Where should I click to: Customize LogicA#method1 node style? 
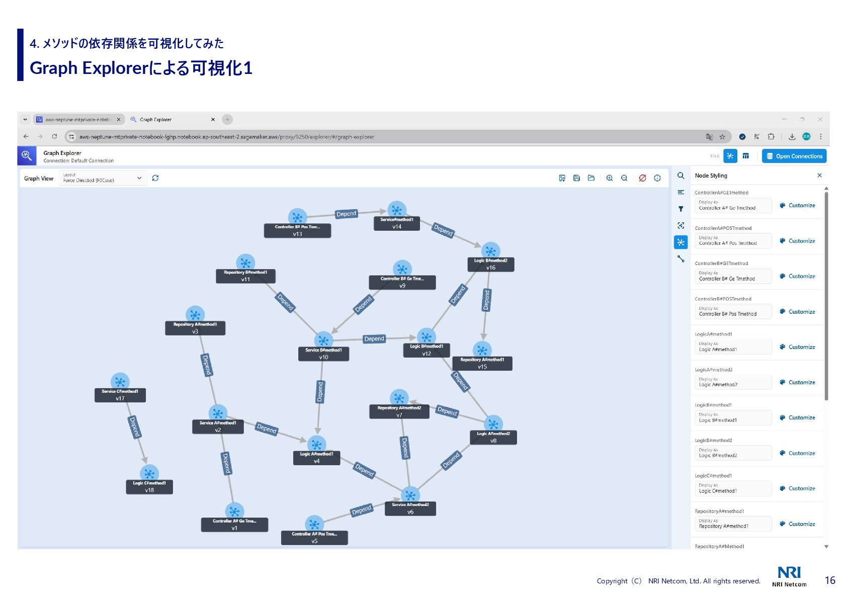click(x=797, y=347)
